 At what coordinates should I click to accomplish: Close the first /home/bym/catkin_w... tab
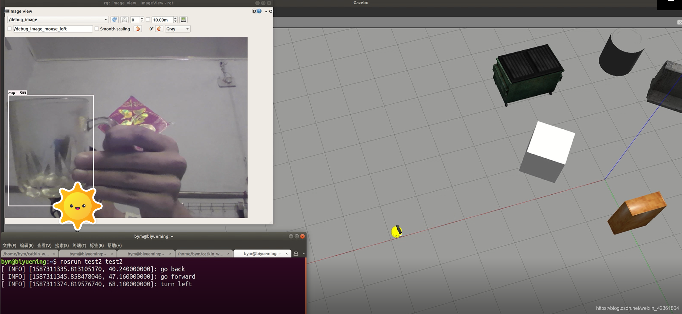54,254
